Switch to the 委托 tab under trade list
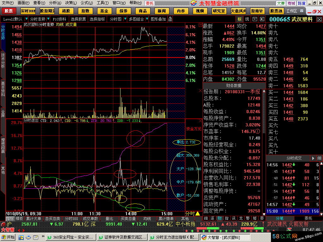The height and width of the screenshot is (242, 323). [x=308, y=218]
